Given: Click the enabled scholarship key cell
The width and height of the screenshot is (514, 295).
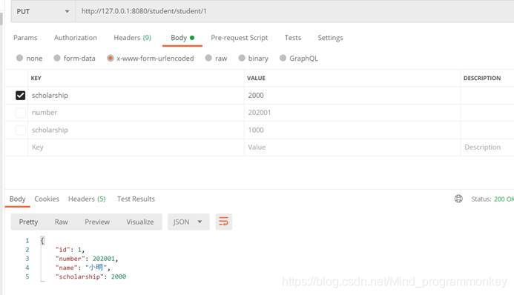Looking at the screenshot, I should tap(136, 96).
